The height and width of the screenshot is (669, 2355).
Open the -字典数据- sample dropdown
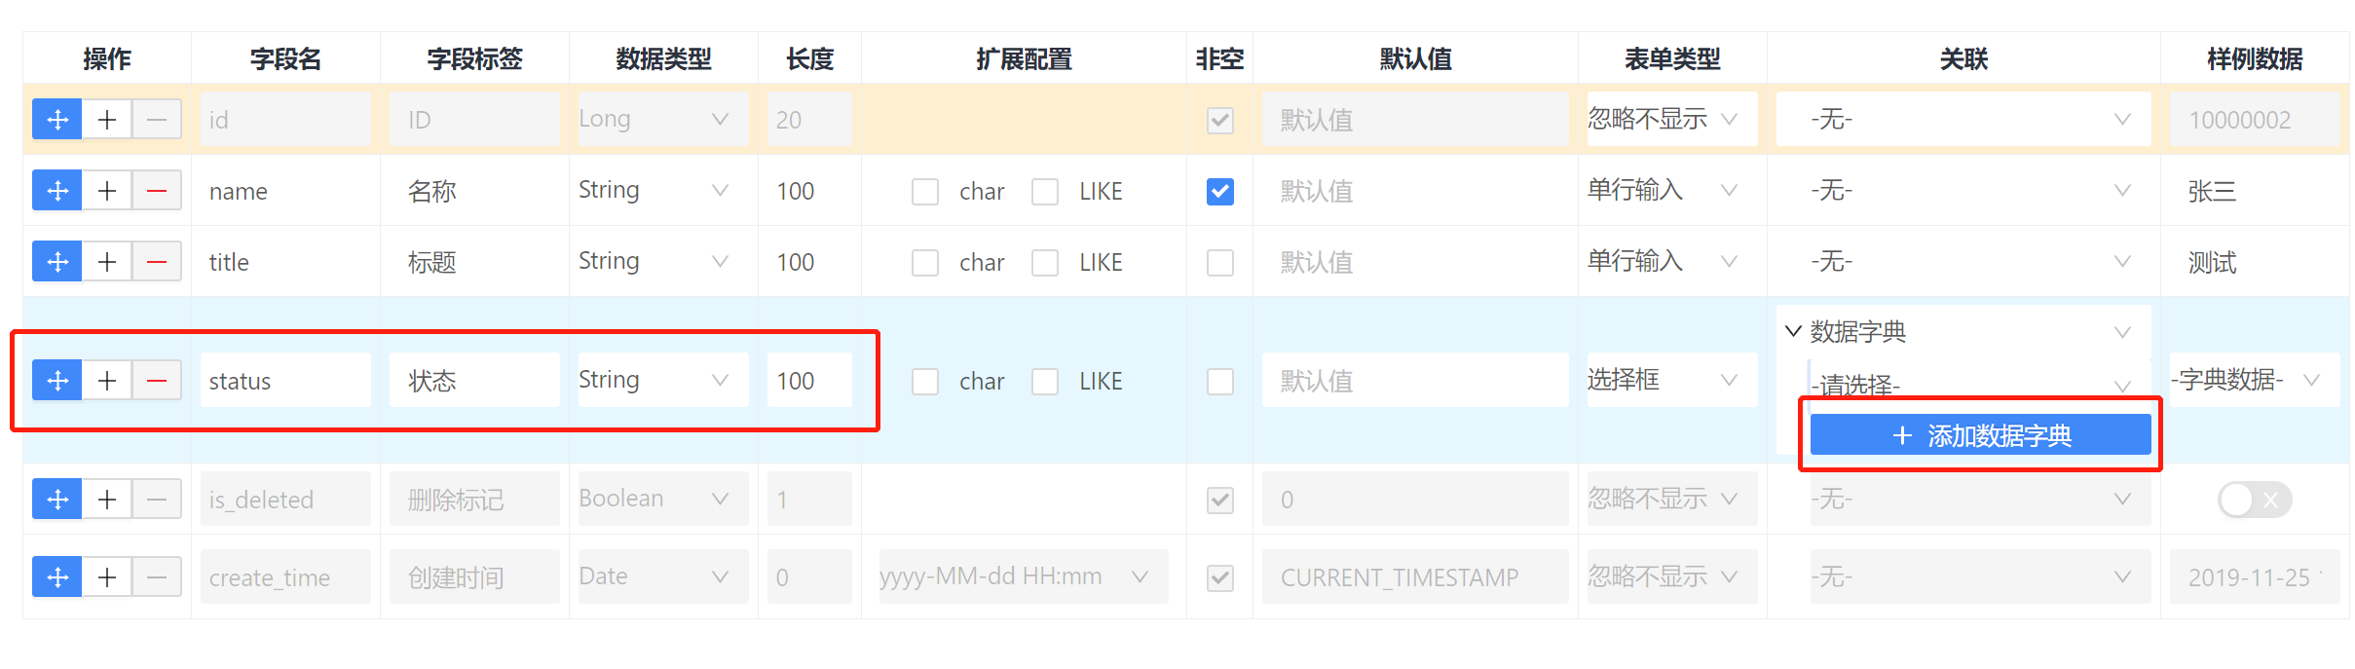point(2255,380)
